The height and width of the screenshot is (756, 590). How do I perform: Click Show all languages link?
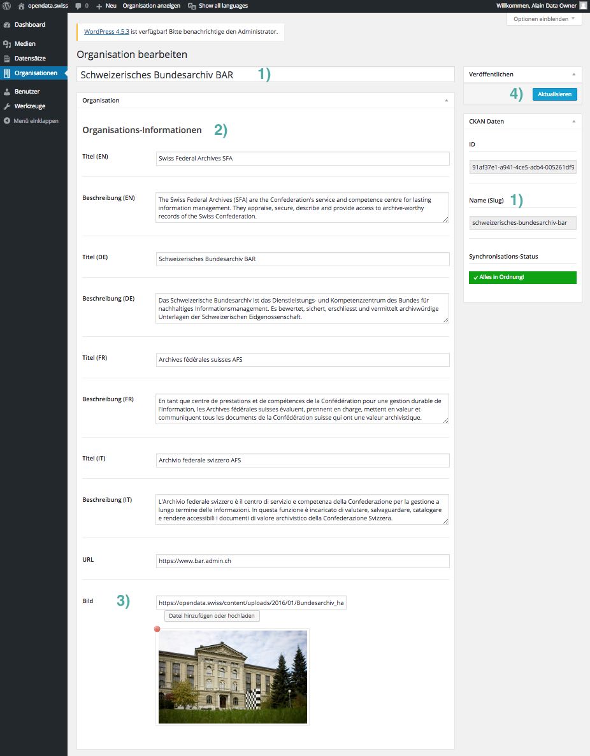(x=224, y=6)
